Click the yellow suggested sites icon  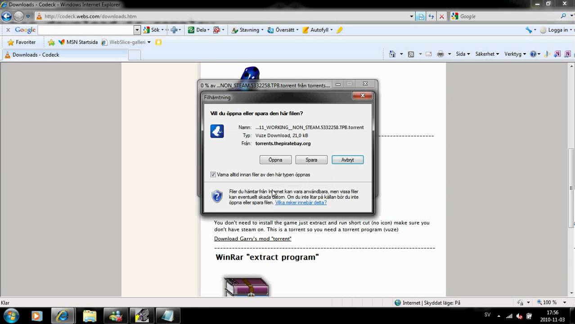pyautogui.click(x=158, y=42)
